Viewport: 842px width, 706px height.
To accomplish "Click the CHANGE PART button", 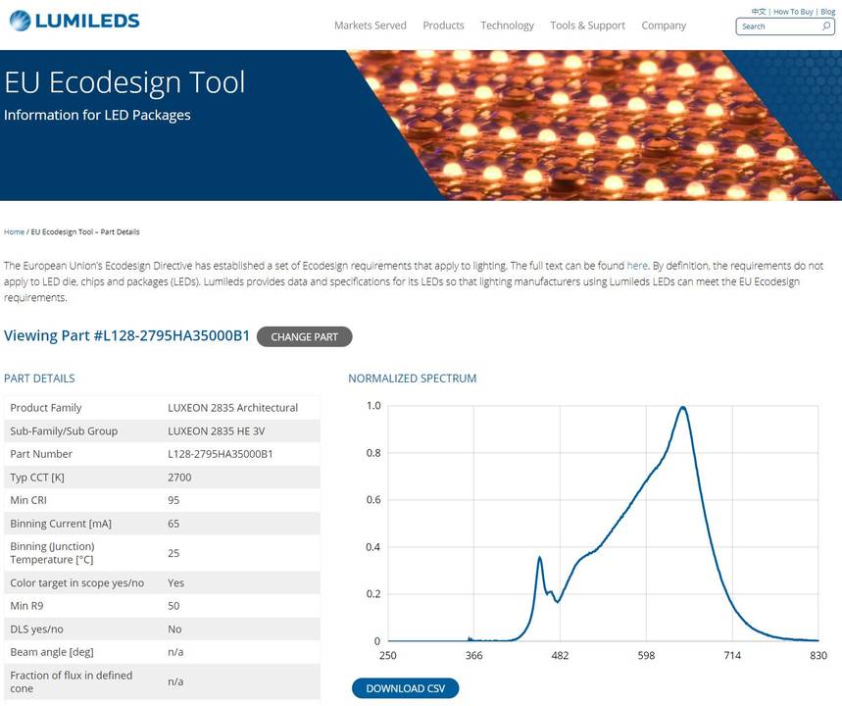I will [304, 337].
